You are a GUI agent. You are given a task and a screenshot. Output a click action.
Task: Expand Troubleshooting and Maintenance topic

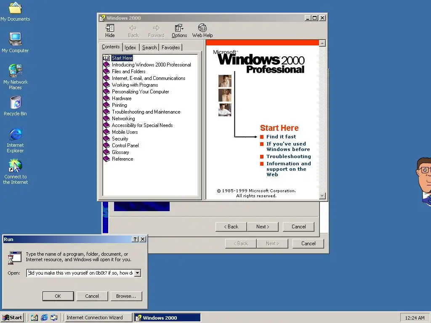click(146, 112)
